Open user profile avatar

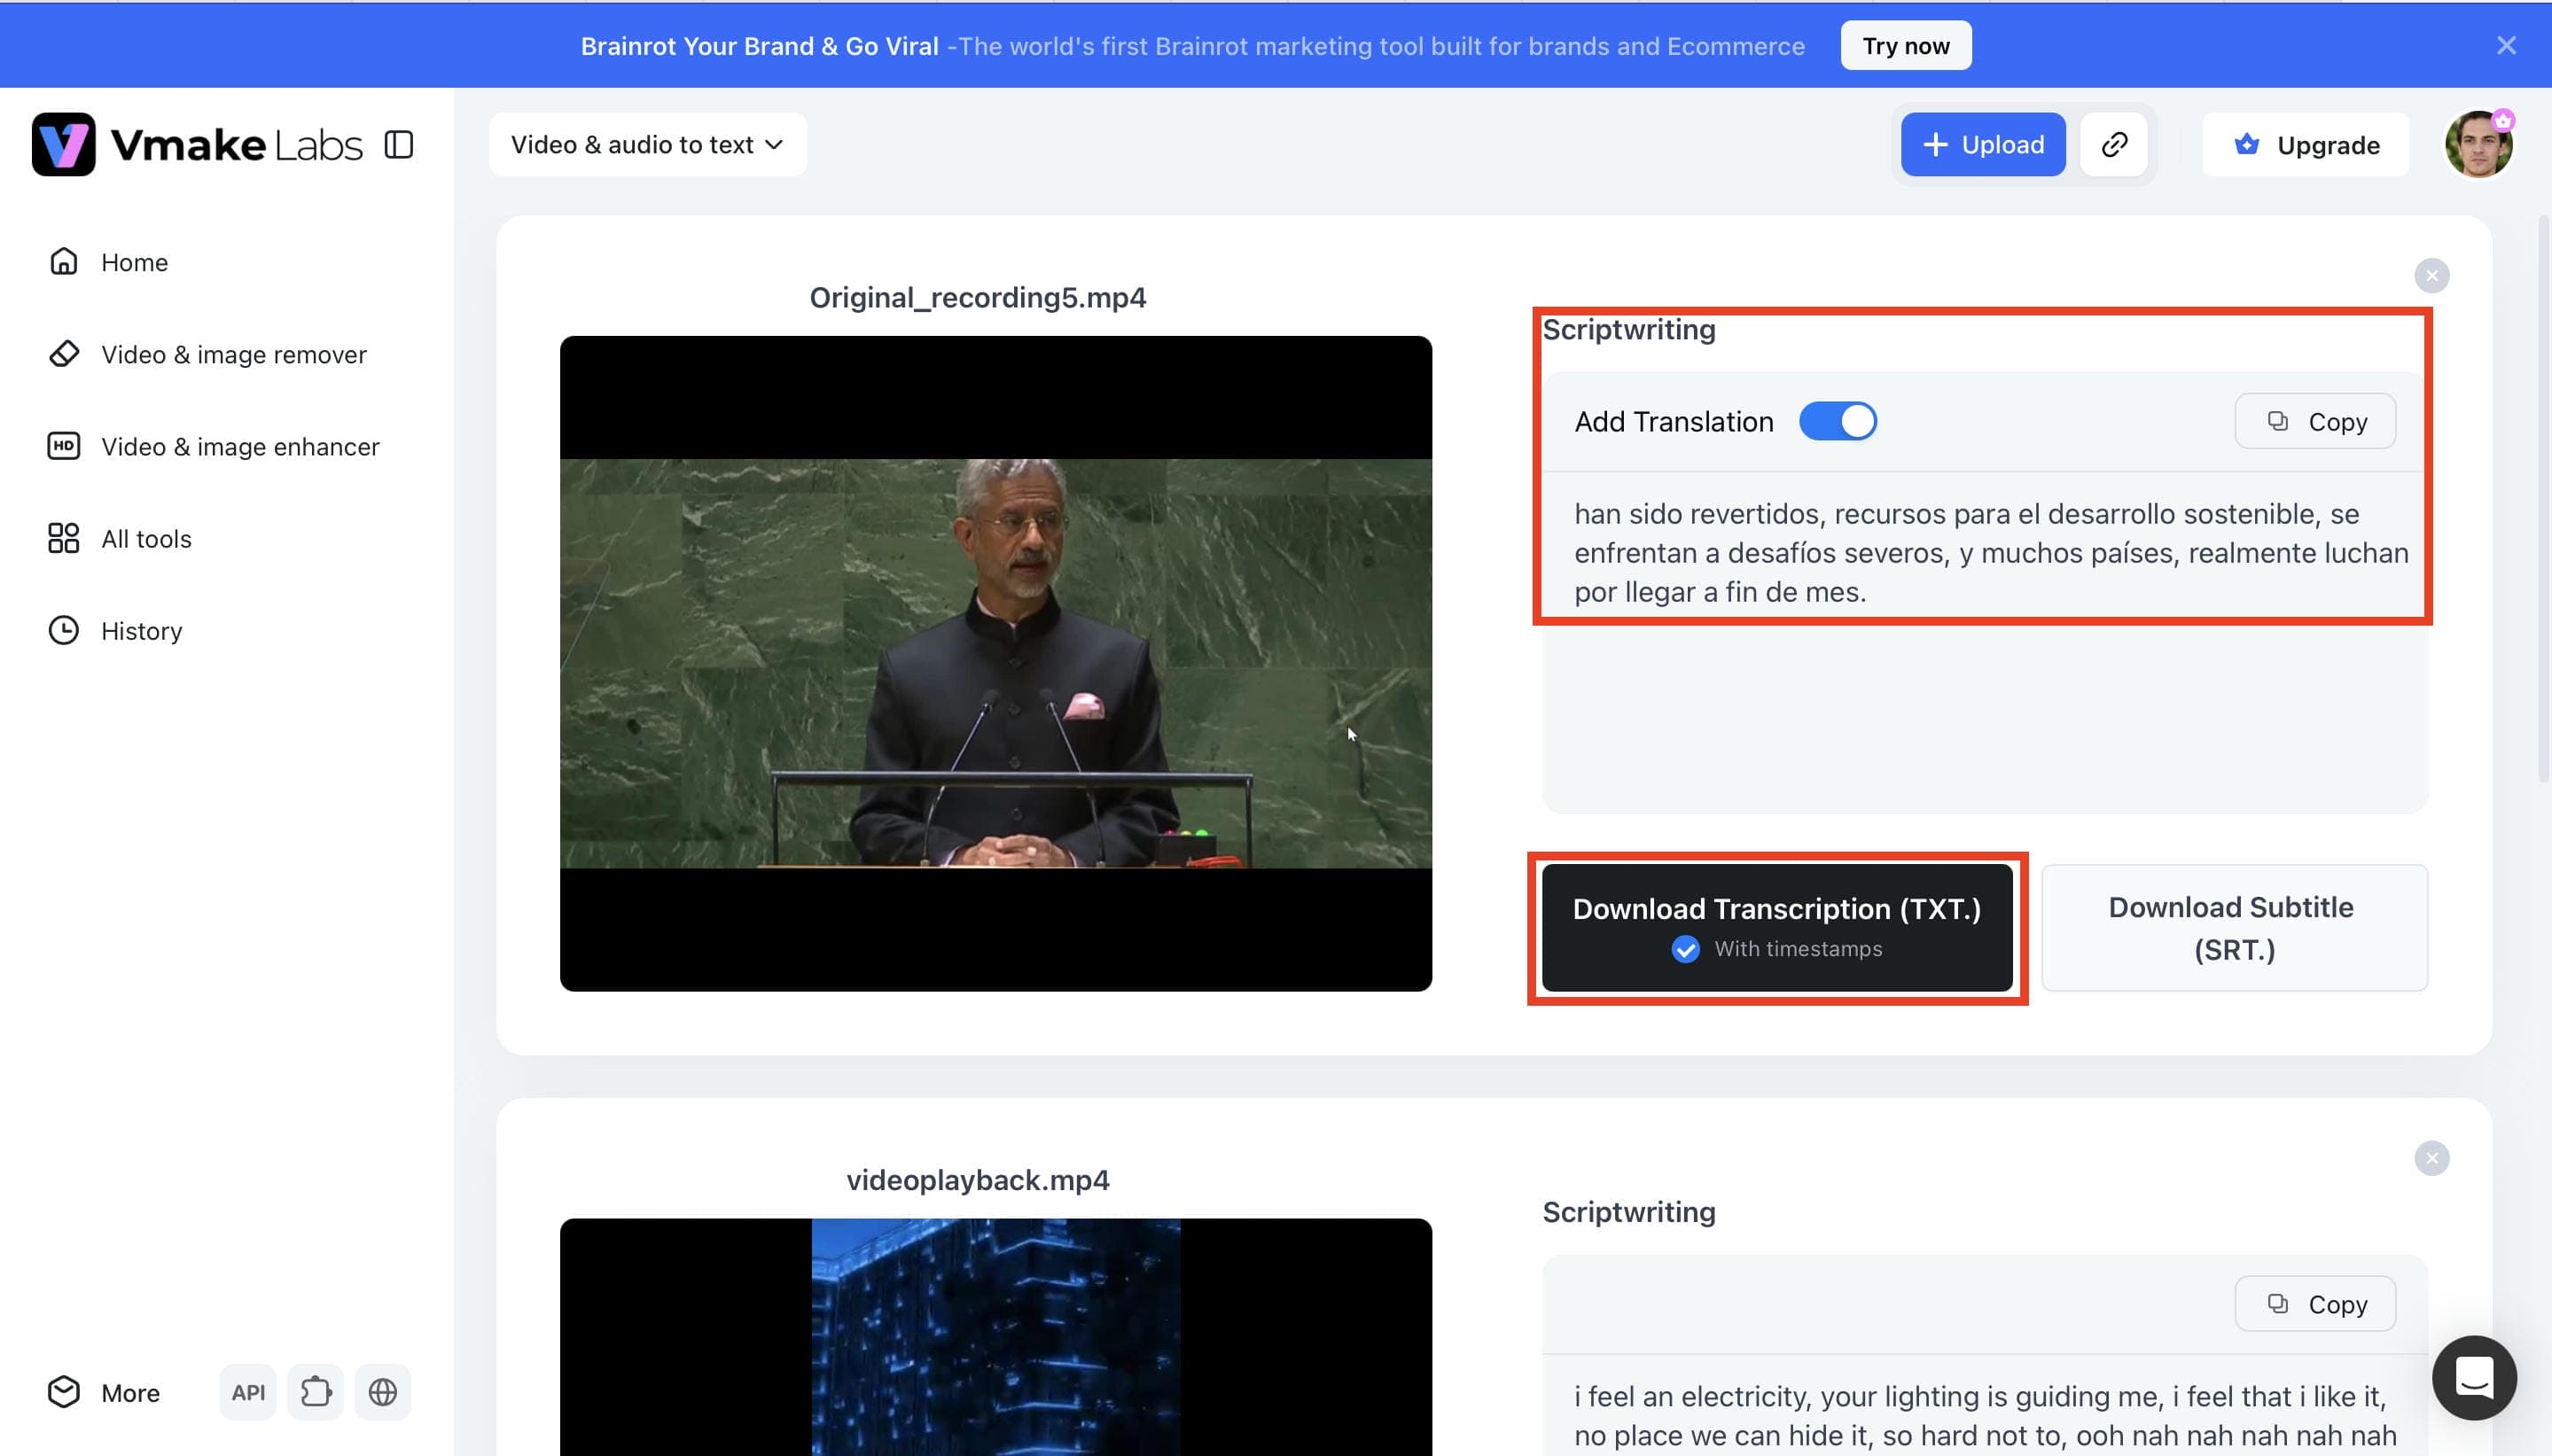[2478, 145]
